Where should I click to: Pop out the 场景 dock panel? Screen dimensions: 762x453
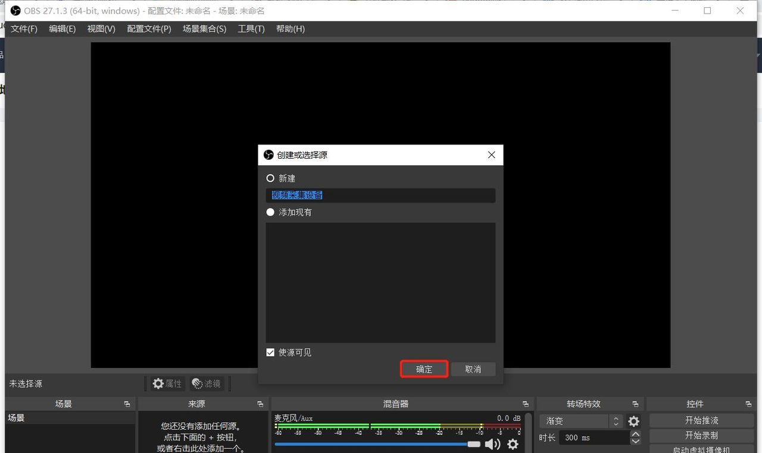tap(127, 404)
